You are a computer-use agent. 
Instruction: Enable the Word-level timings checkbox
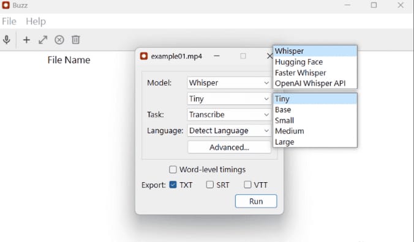click(173, 169)
